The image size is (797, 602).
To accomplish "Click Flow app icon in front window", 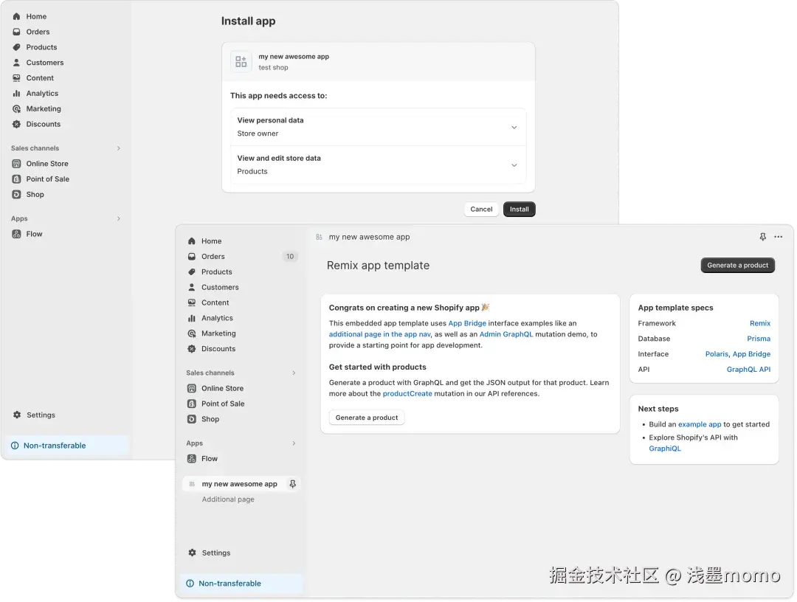I will pos(192,459).
